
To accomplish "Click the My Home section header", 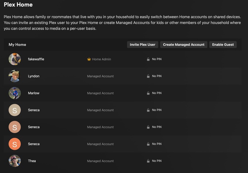I will point(17,44).
